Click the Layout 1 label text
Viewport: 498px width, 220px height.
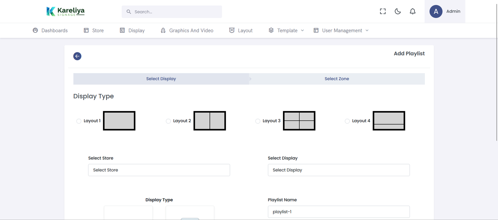coord(92,121)
